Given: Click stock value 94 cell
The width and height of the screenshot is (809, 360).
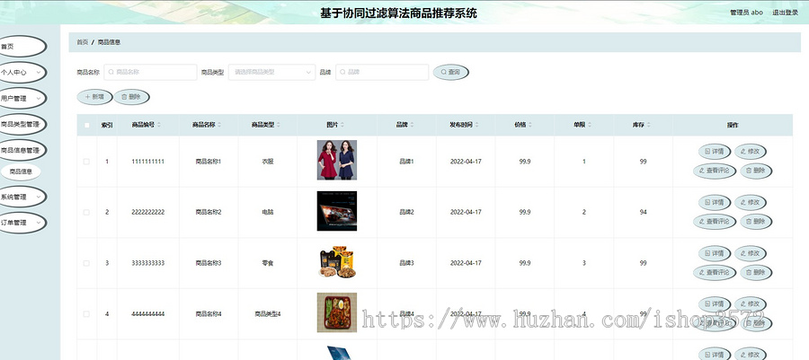Looking at the screenshot, I should (643, 212).
